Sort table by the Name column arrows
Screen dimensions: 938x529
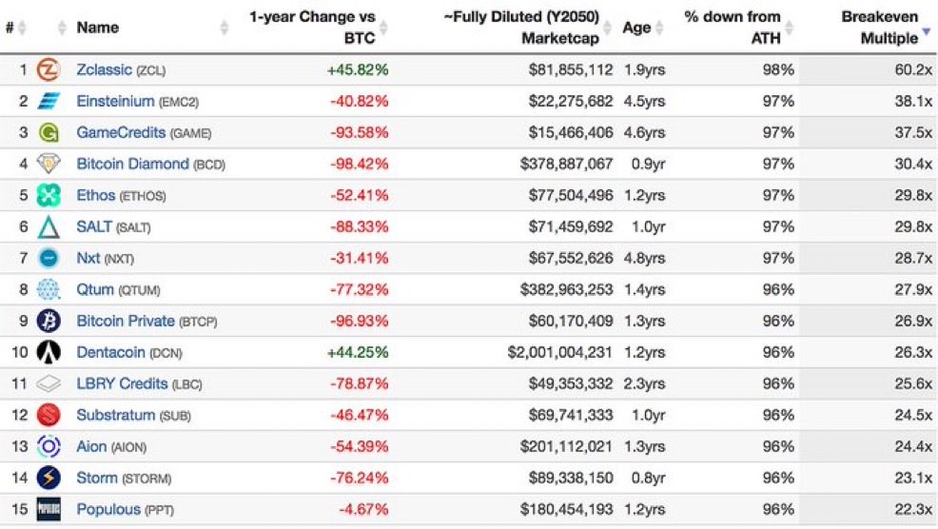(225, 28)
